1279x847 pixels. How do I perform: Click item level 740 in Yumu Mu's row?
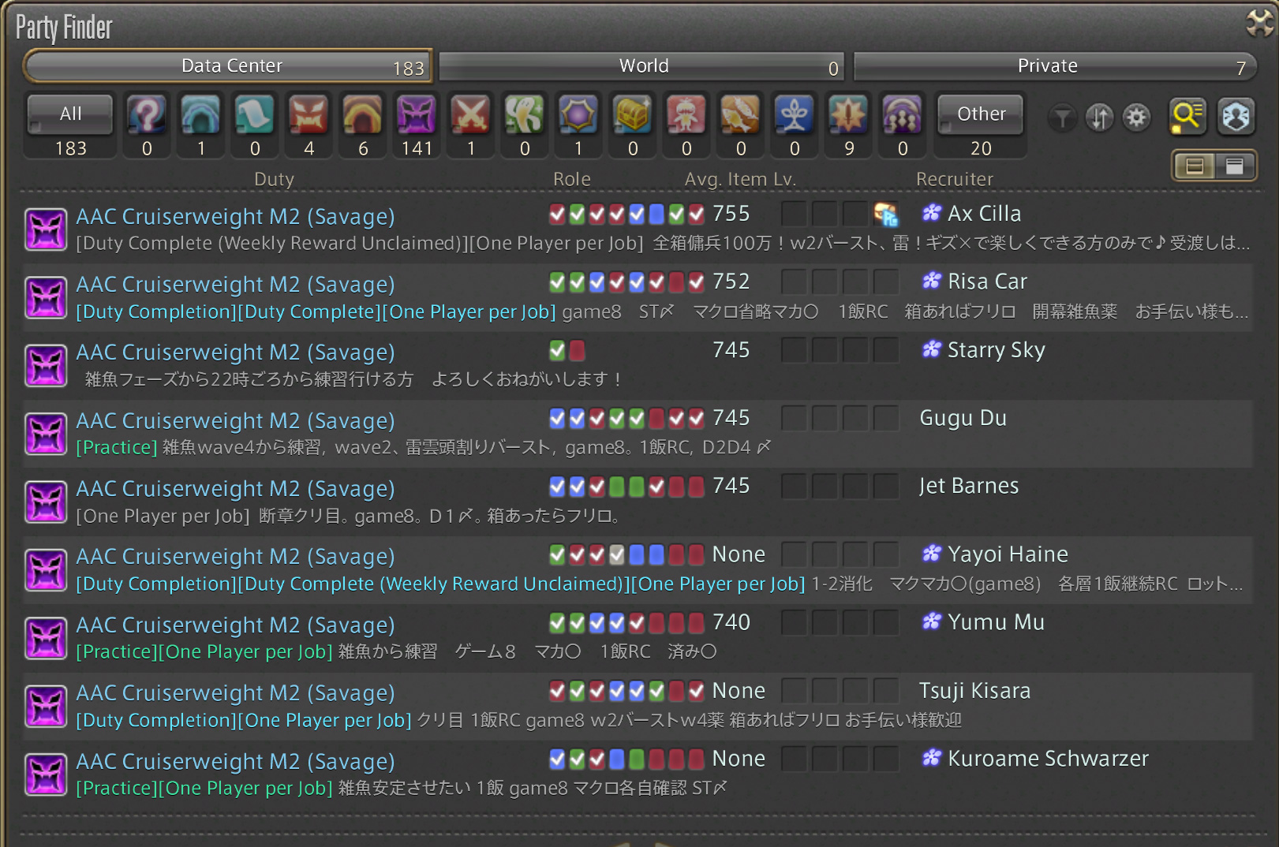731,622
